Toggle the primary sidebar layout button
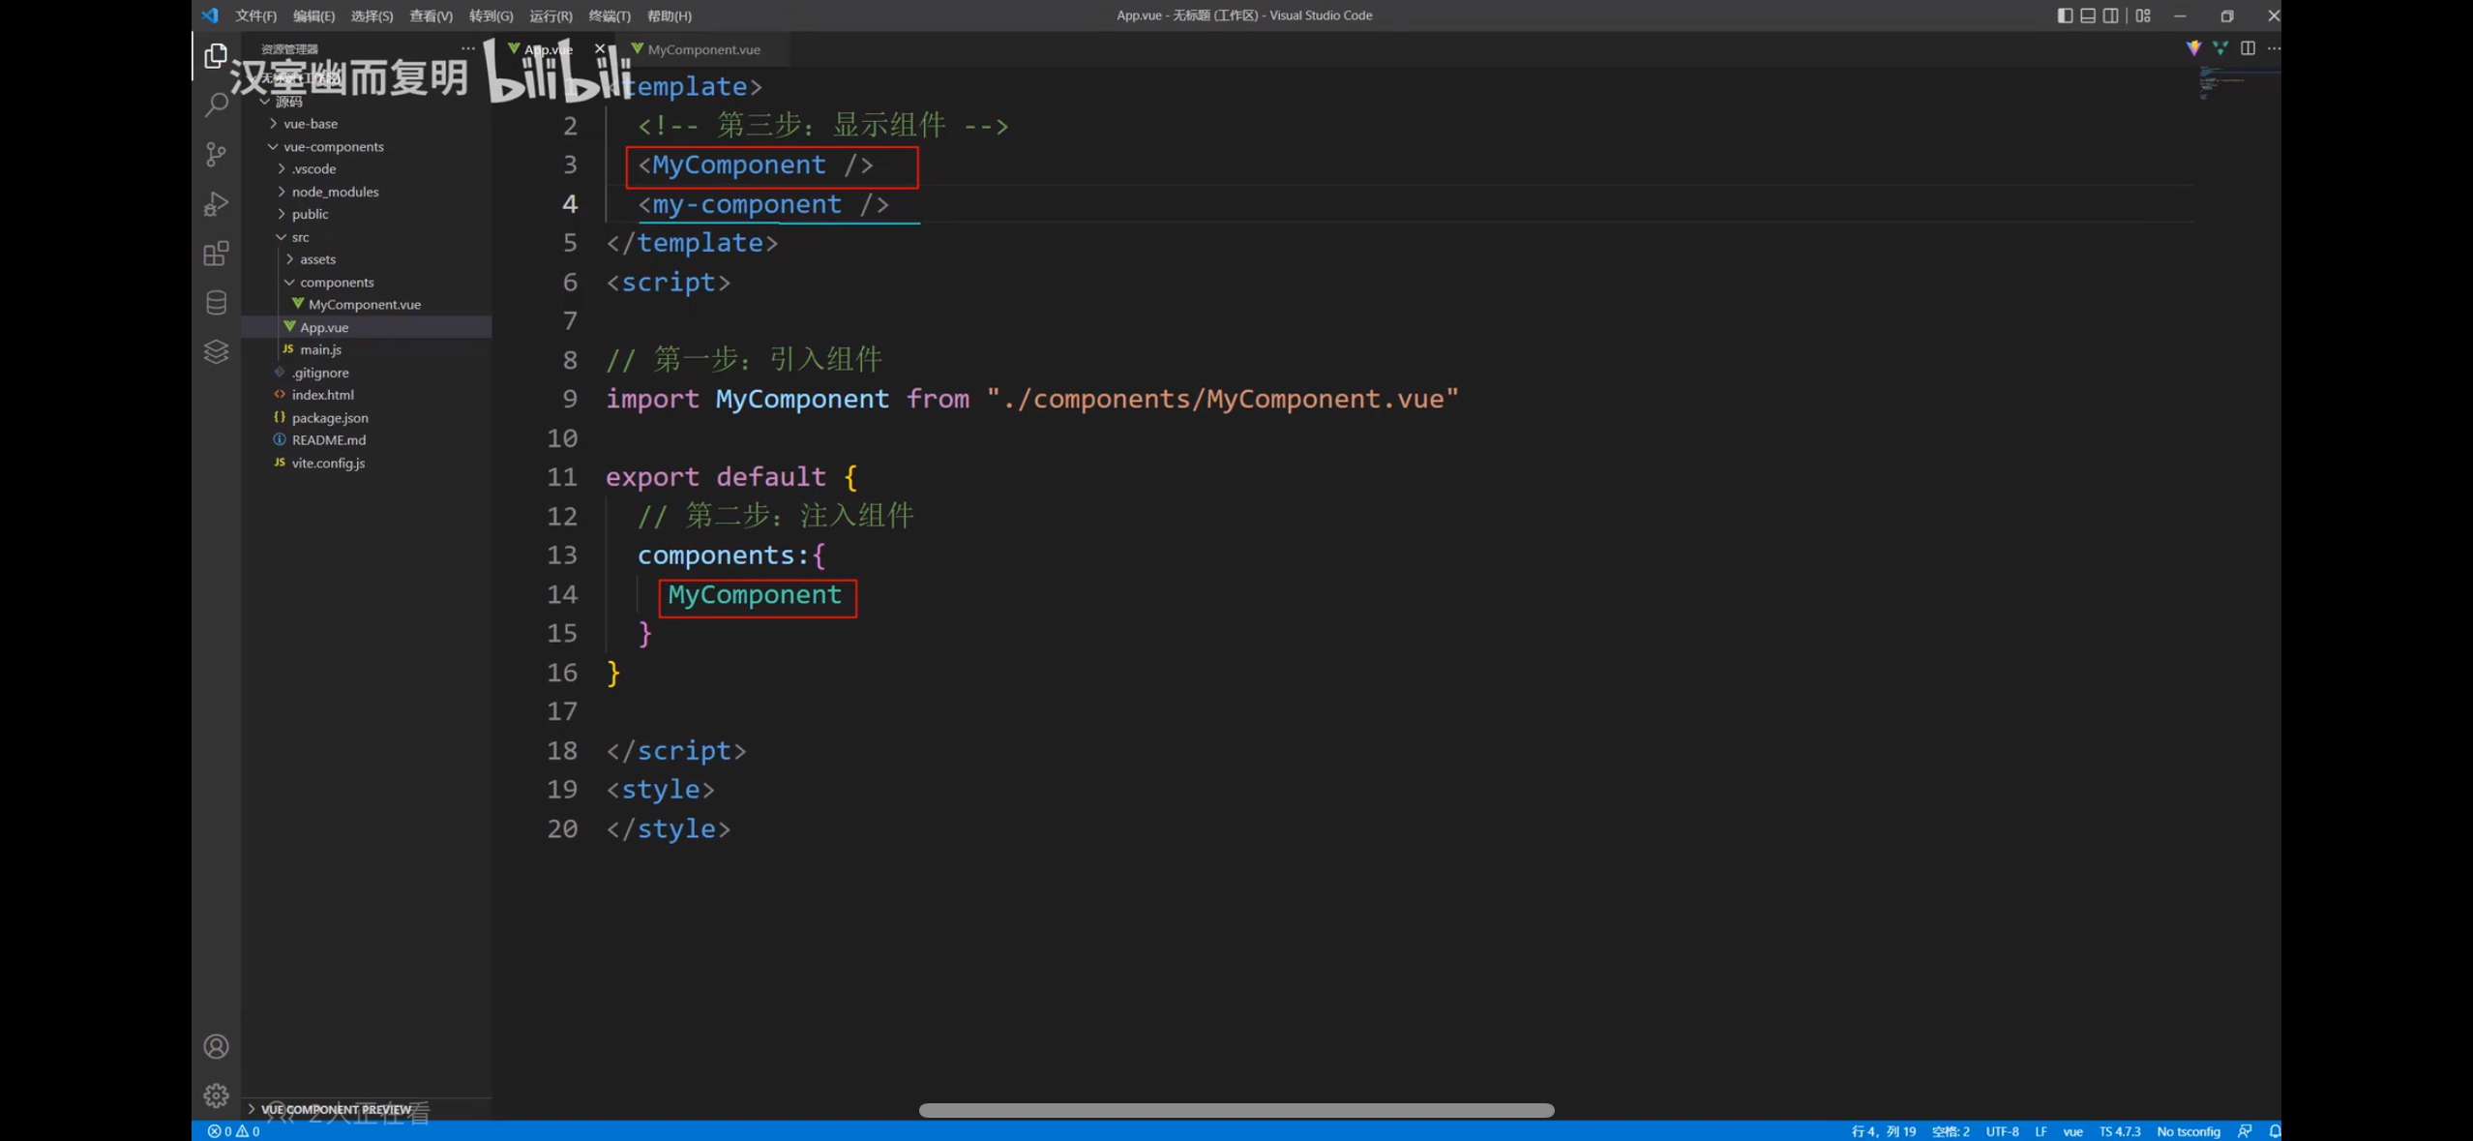 pyautogui.click(x=2065, y=15)
